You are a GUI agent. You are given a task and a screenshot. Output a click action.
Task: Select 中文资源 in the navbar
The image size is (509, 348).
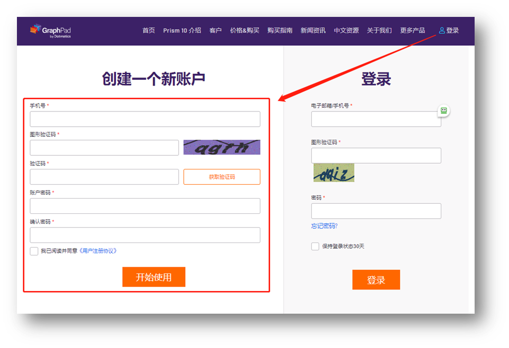tap(346, 30)
